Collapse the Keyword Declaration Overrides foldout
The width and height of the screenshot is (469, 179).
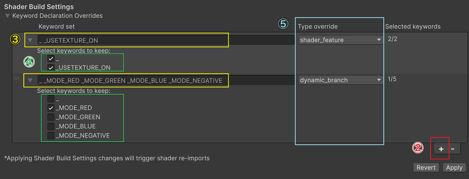click(7, 16)
